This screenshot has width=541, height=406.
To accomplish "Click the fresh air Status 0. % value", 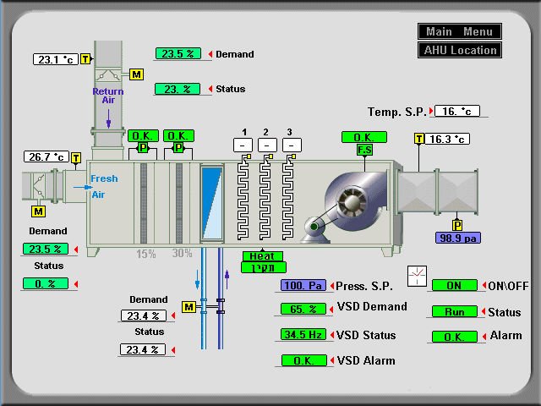I will (46, 284).
